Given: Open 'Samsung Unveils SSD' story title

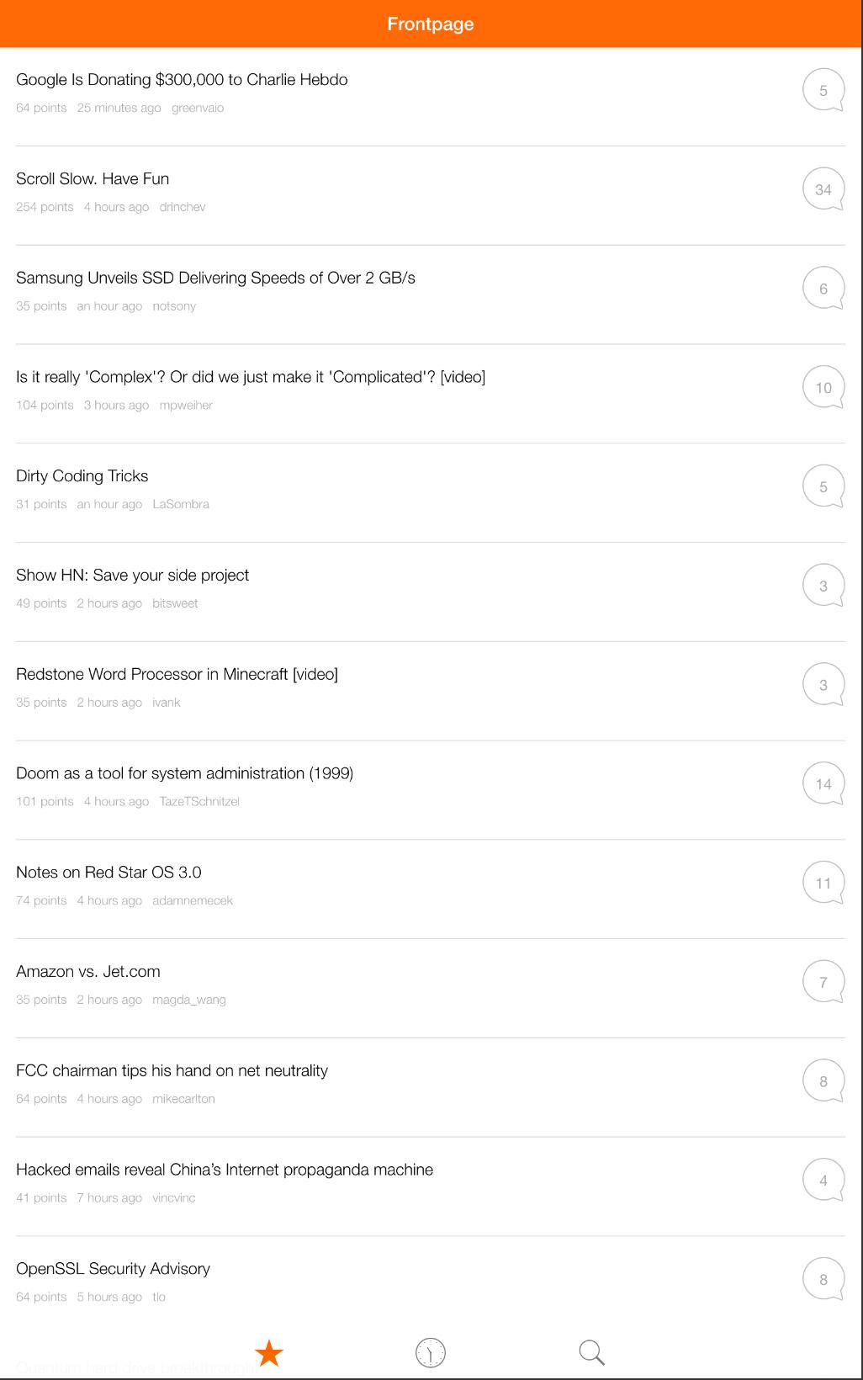Looking at the screenshot, I should 215,279.
